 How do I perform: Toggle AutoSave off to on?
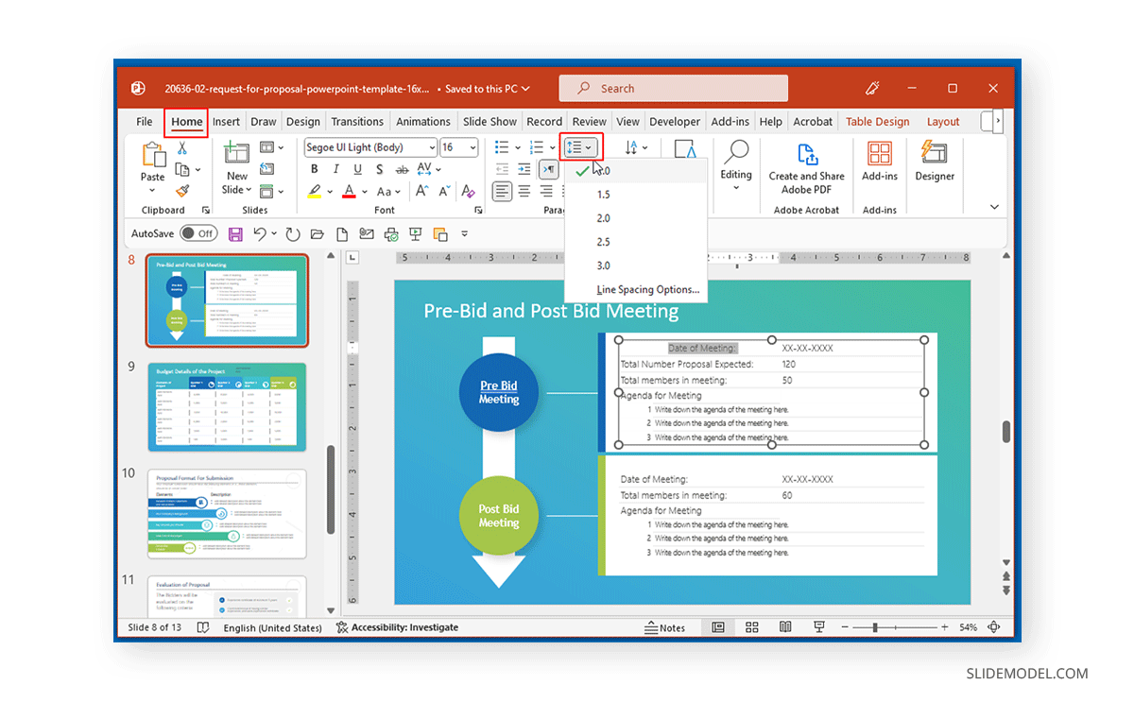point(198,232)
